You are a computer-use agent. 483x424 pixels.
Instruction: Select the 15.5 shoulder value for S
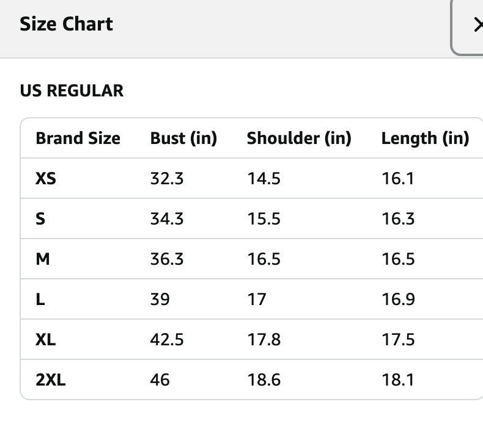pyautogui.click(x=264, y=219)
